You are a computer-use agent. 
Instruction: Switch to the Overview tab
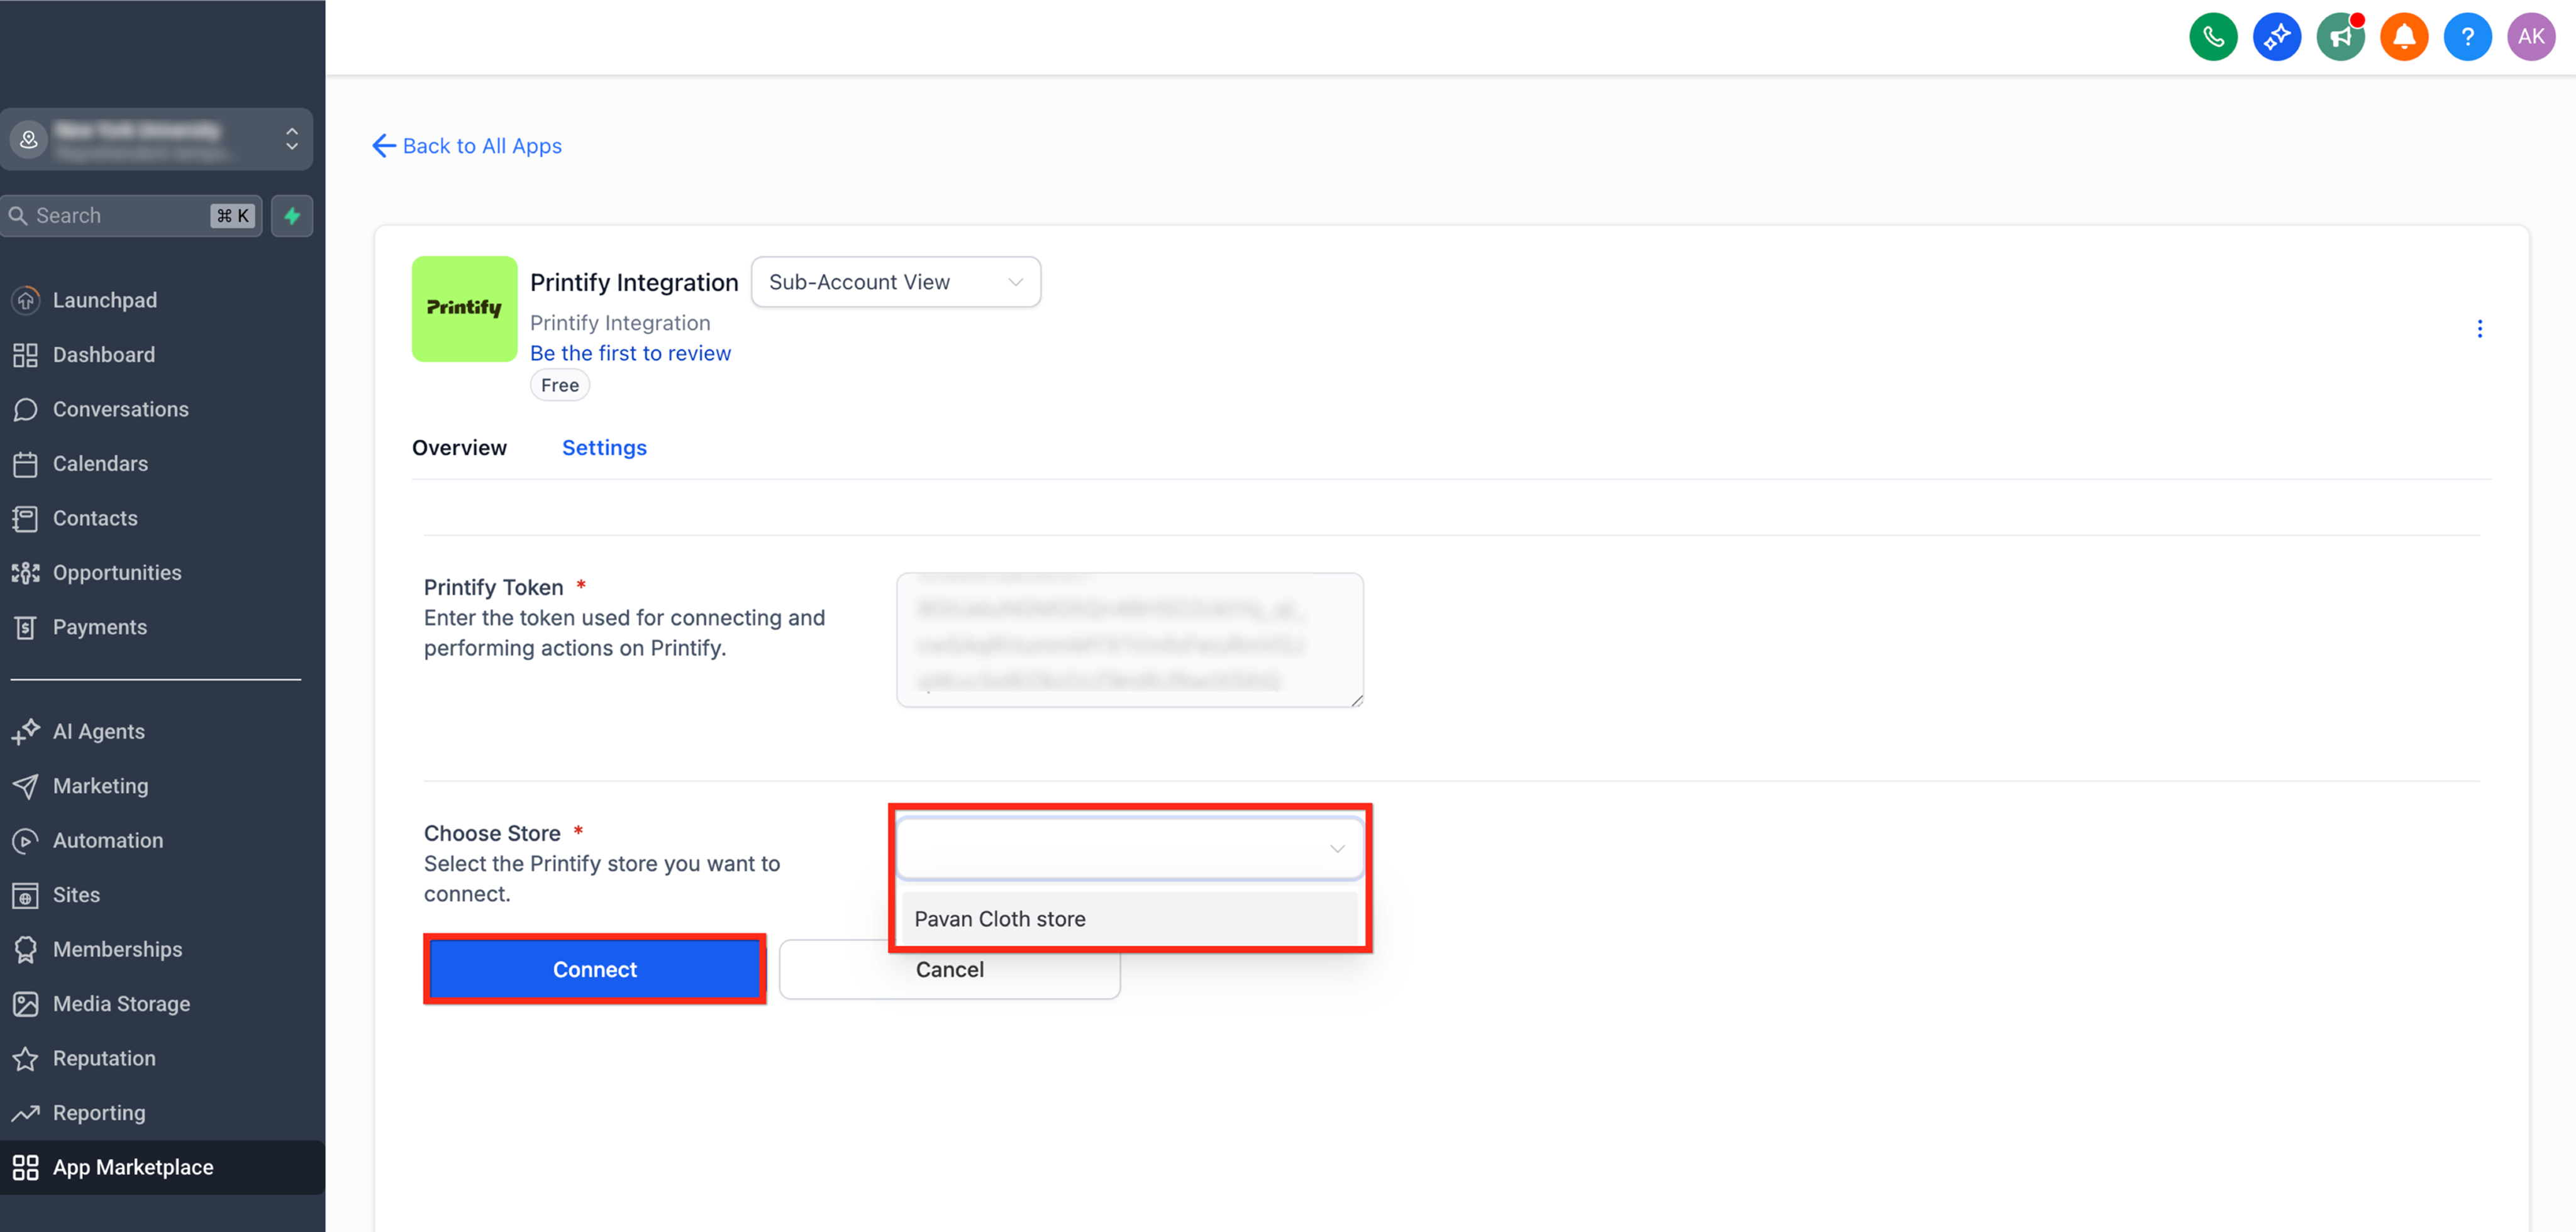[459, 448]
